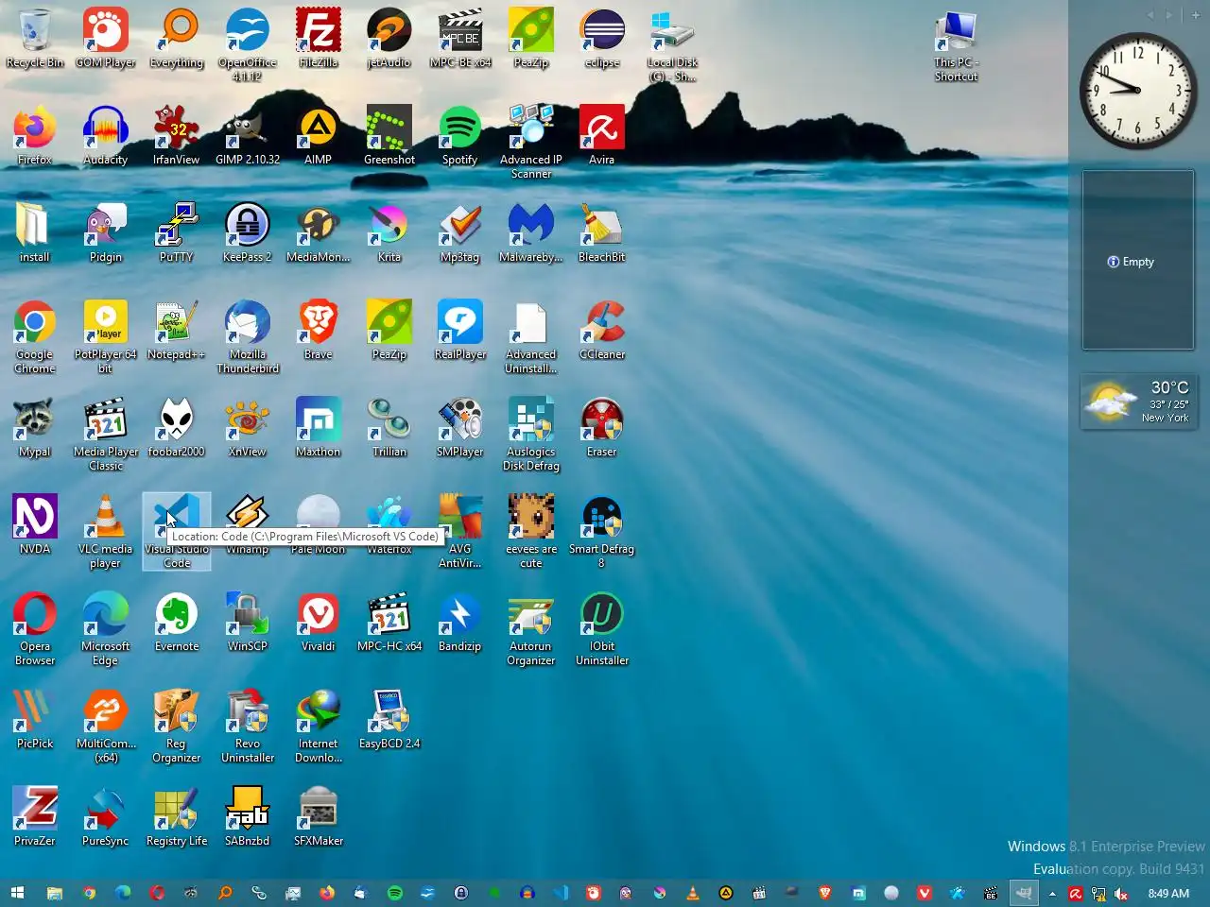Click the New York weather gadget

click(x=1138, y=402)
